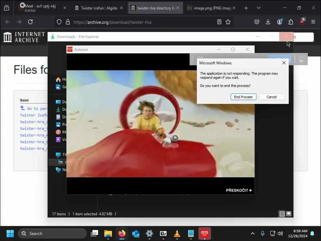This screenshot has height=241, width=321.
Task: Expand the list-all-tabs chevron in Firefox
Action: 259,8
